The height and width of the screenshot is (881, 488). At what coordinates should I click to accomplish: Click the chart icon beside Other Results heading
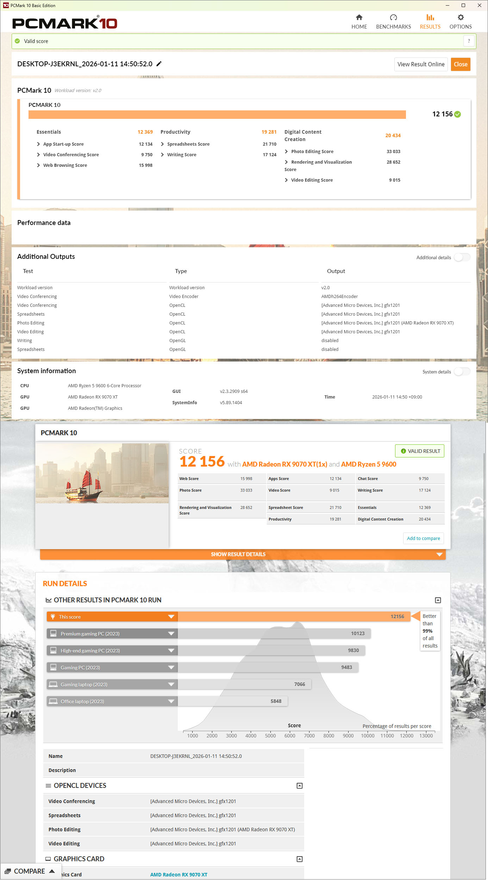point(49,600)
